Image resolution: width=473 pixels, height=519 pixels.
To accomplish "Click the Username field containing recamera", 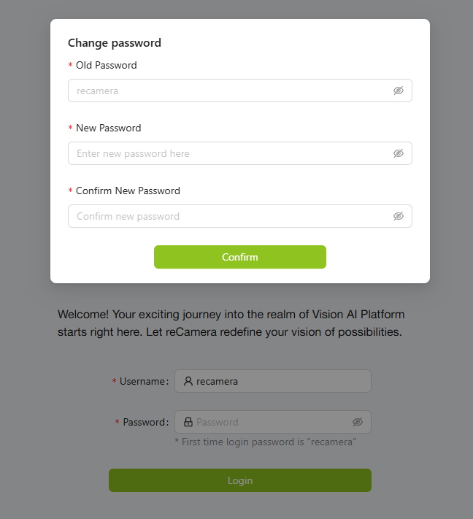I will 273,381.
